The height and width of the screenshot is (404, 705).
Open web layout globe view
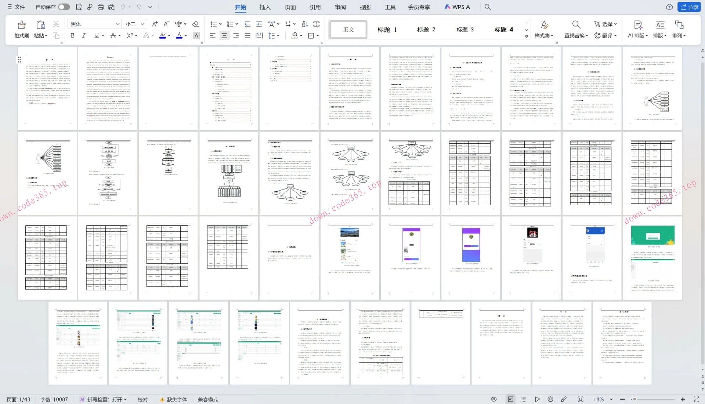pos(550,399)
